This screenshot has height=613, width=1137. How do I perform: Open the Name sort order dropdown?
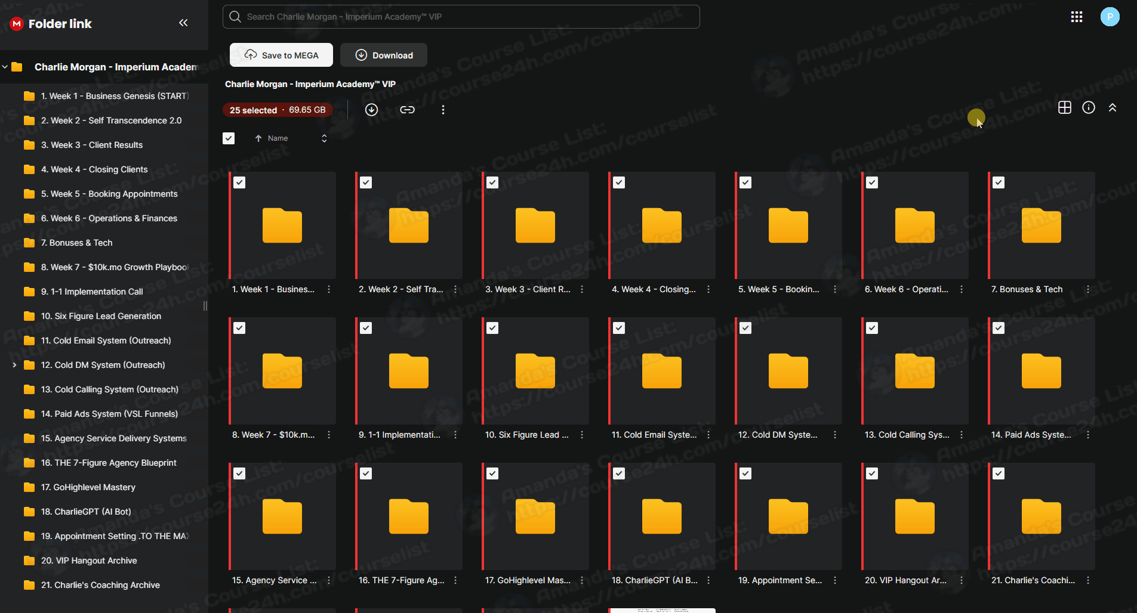[324, 138]
